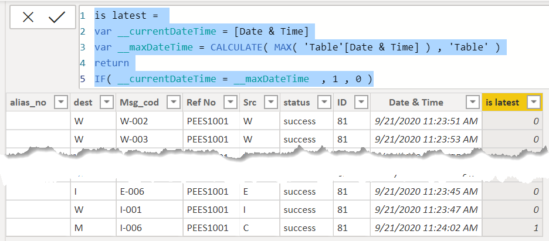549x241 pixels.
Task: Click the IF expression on formula line 5
Action: (x=233, y=79)
